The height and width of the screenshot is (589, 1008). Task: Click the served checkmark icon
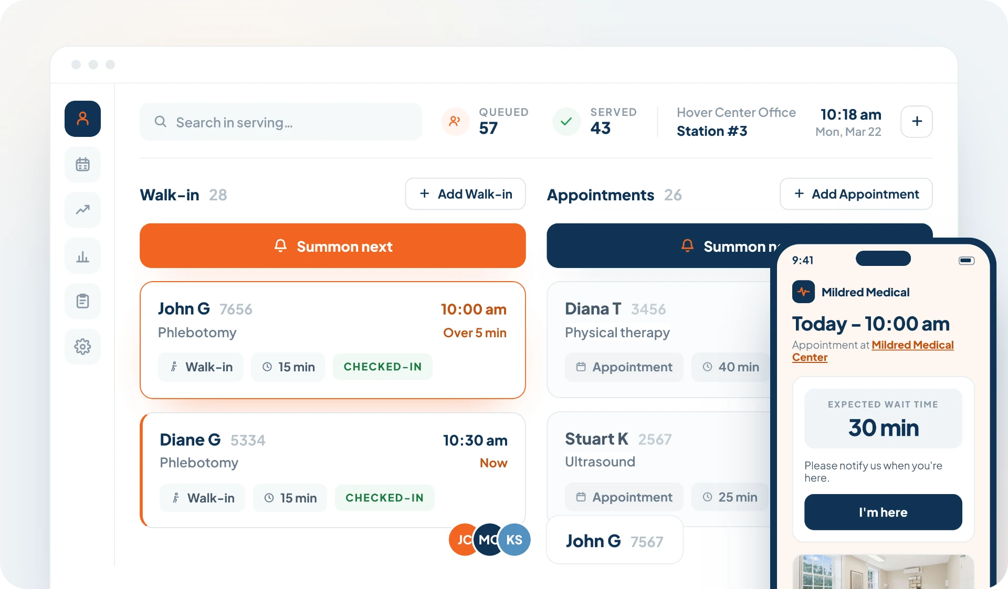tap(566, 122)
